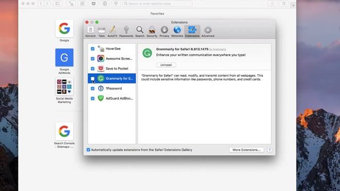340x191 pixels.
Task: Click the AdGuard shield in the Safari toolbar
Action: pos(116,4)
